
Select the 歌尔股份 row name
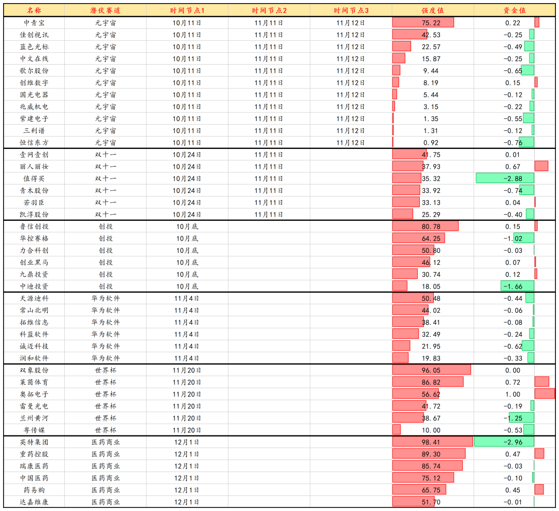coord(34,71)
